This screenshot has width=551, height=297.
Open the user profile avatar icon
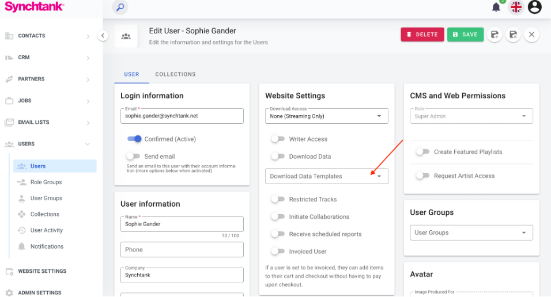(x=535, y=7)
